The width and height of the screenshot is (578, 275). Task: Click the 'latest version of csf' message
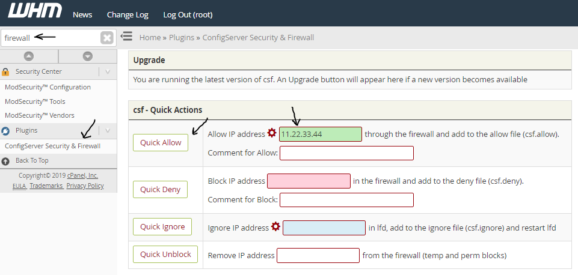330,79
